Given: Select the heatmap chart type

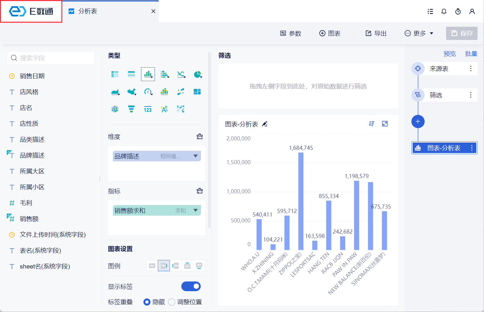Looking at the screenshot, I should click(181, 109).
